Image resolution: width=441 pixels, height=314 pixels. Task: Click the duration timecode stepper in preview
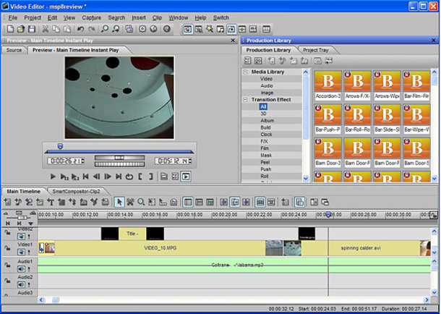coord(190,161)
